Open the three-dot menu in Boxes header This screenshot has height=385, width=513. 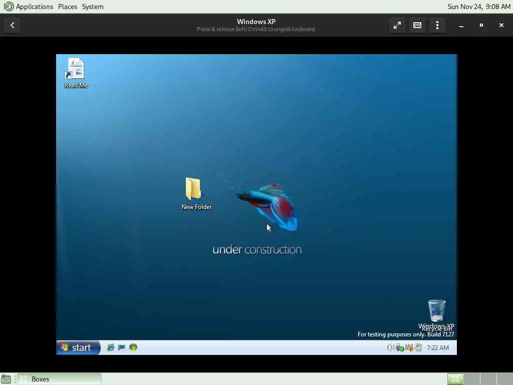click(437, 25)
